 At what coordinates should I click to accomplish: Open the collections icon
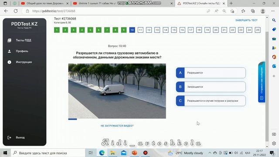253,11
